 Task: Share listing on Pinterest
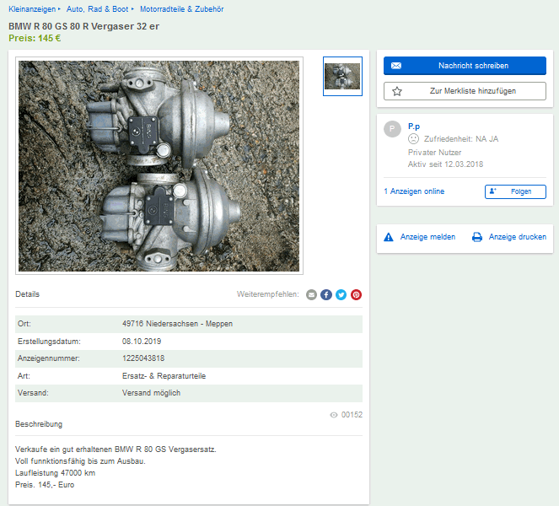pos(356,294)
